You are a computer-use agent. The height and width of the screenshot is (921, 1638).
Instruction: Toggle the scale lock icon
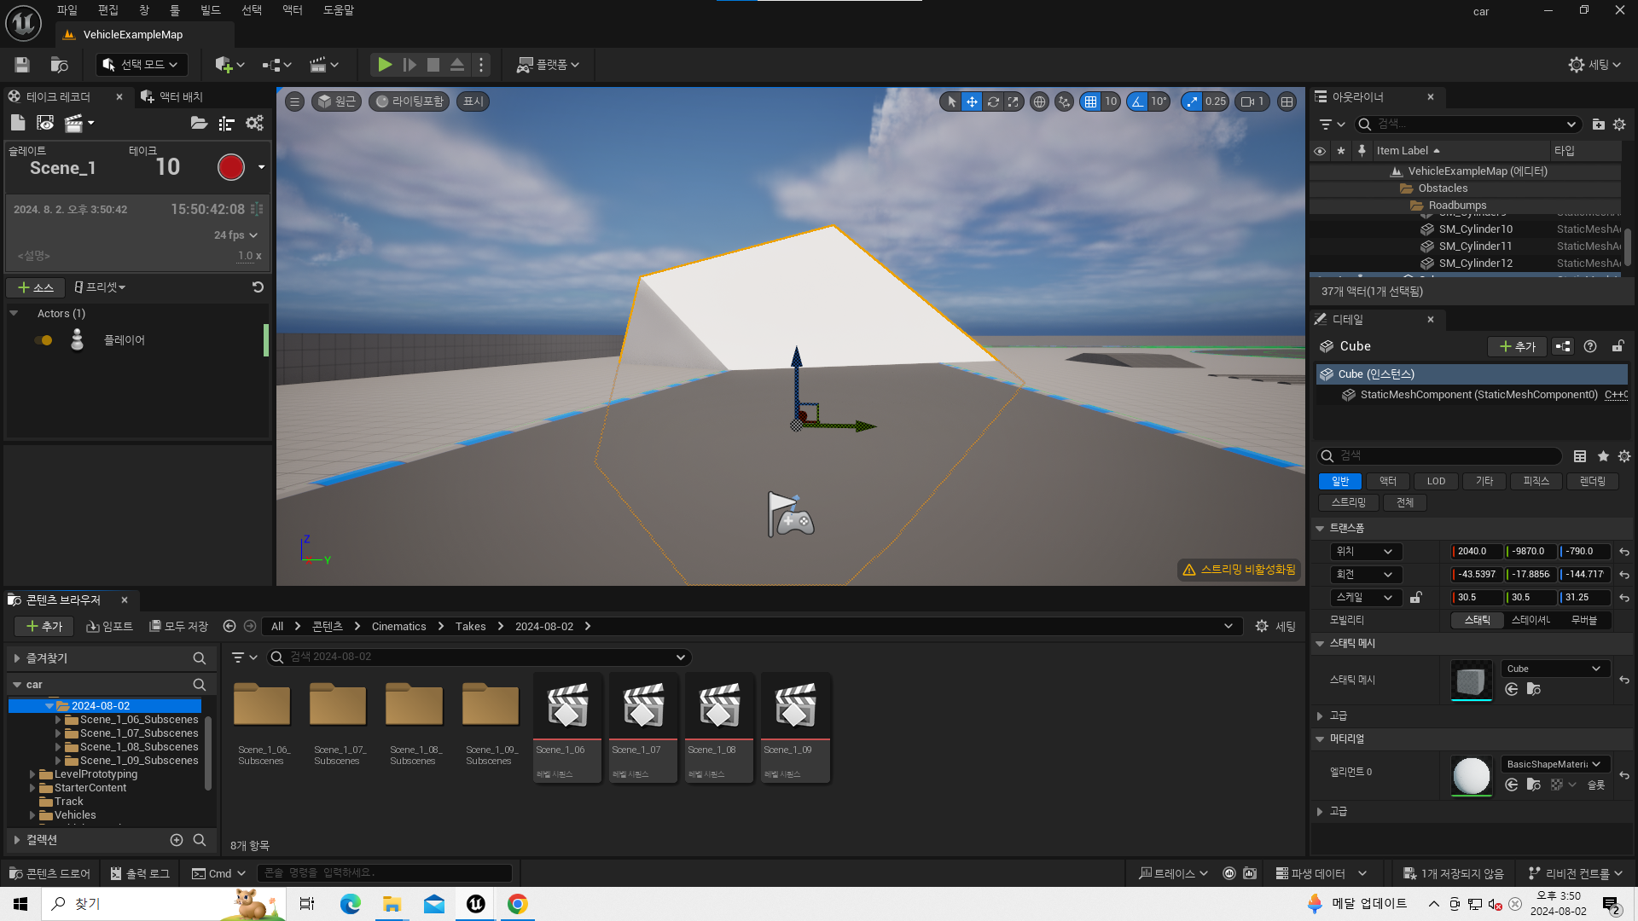1416,598
